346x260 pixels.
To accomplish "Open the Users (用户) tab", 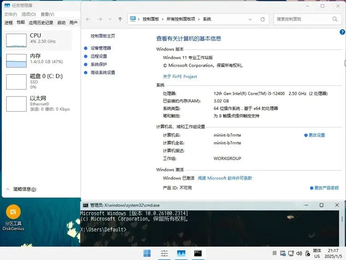I will 73,23.
